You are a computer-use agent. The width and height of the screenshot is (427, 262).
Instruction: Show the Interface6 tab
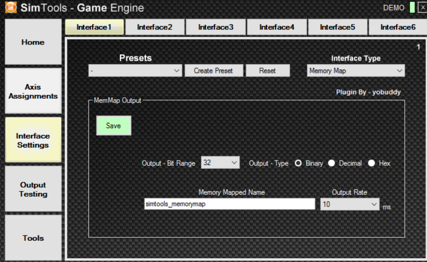point(398,27)
